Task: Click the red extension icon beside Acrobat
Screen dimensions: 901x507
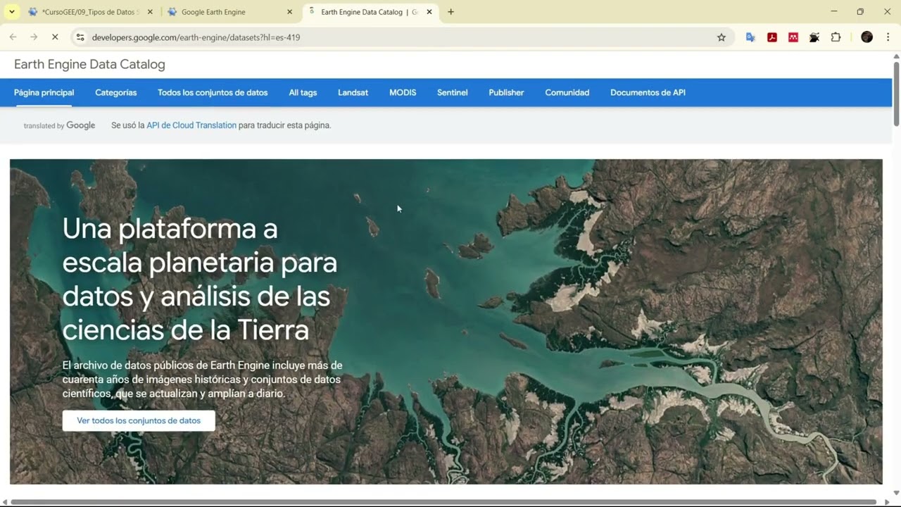Action: 793,37
